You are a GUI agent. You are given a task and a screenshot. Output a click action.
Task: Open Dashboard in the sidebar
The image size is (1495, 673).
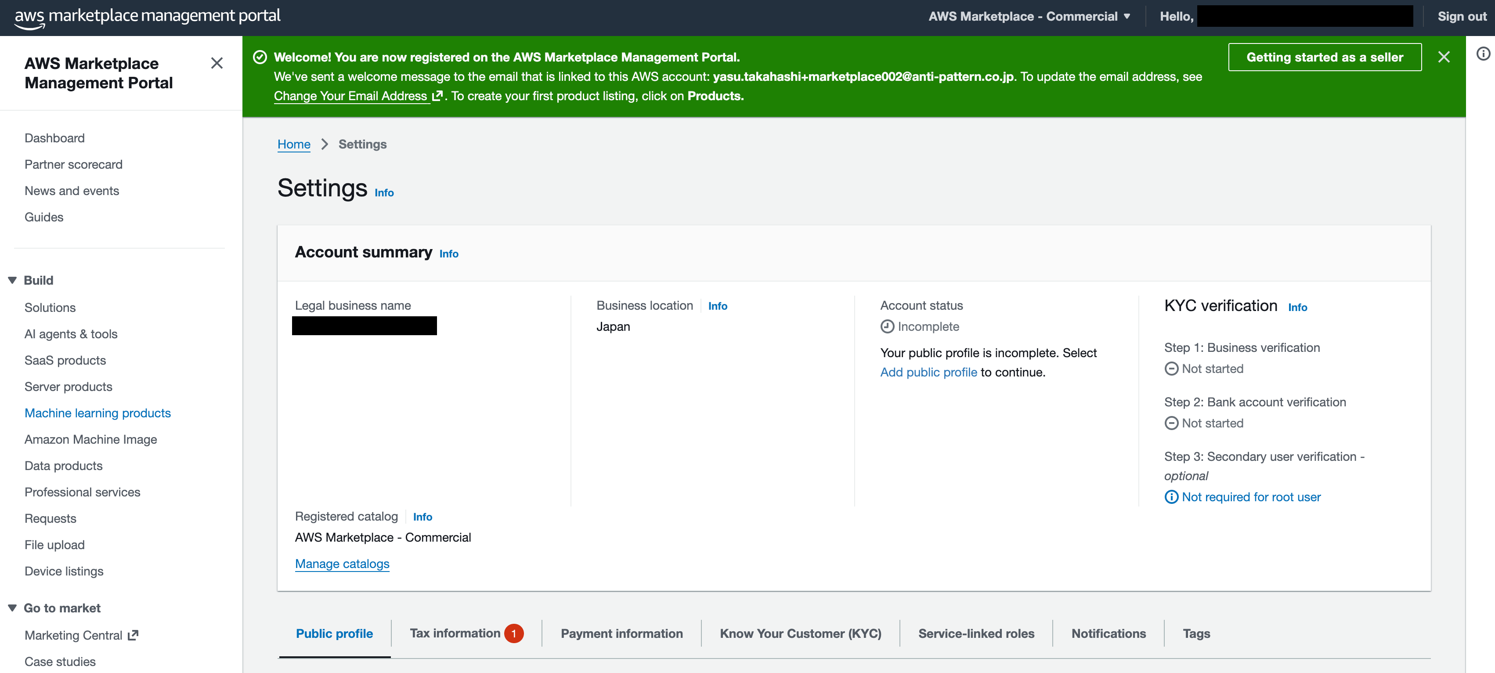[54, 138]
